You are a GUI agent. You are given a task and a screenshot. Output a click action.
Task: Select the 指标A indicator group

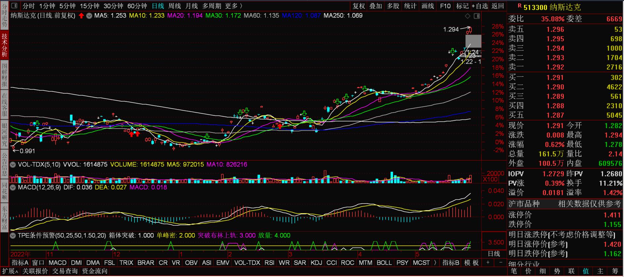20,263
